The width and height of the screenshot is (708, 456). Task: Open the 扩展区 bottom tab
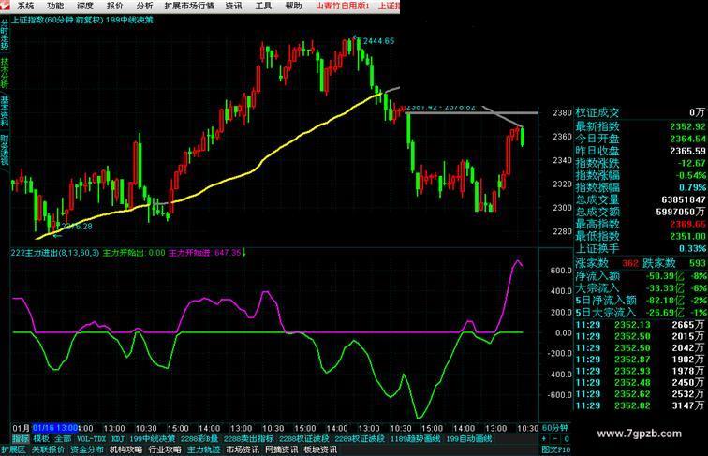click(x=13, y=449)
